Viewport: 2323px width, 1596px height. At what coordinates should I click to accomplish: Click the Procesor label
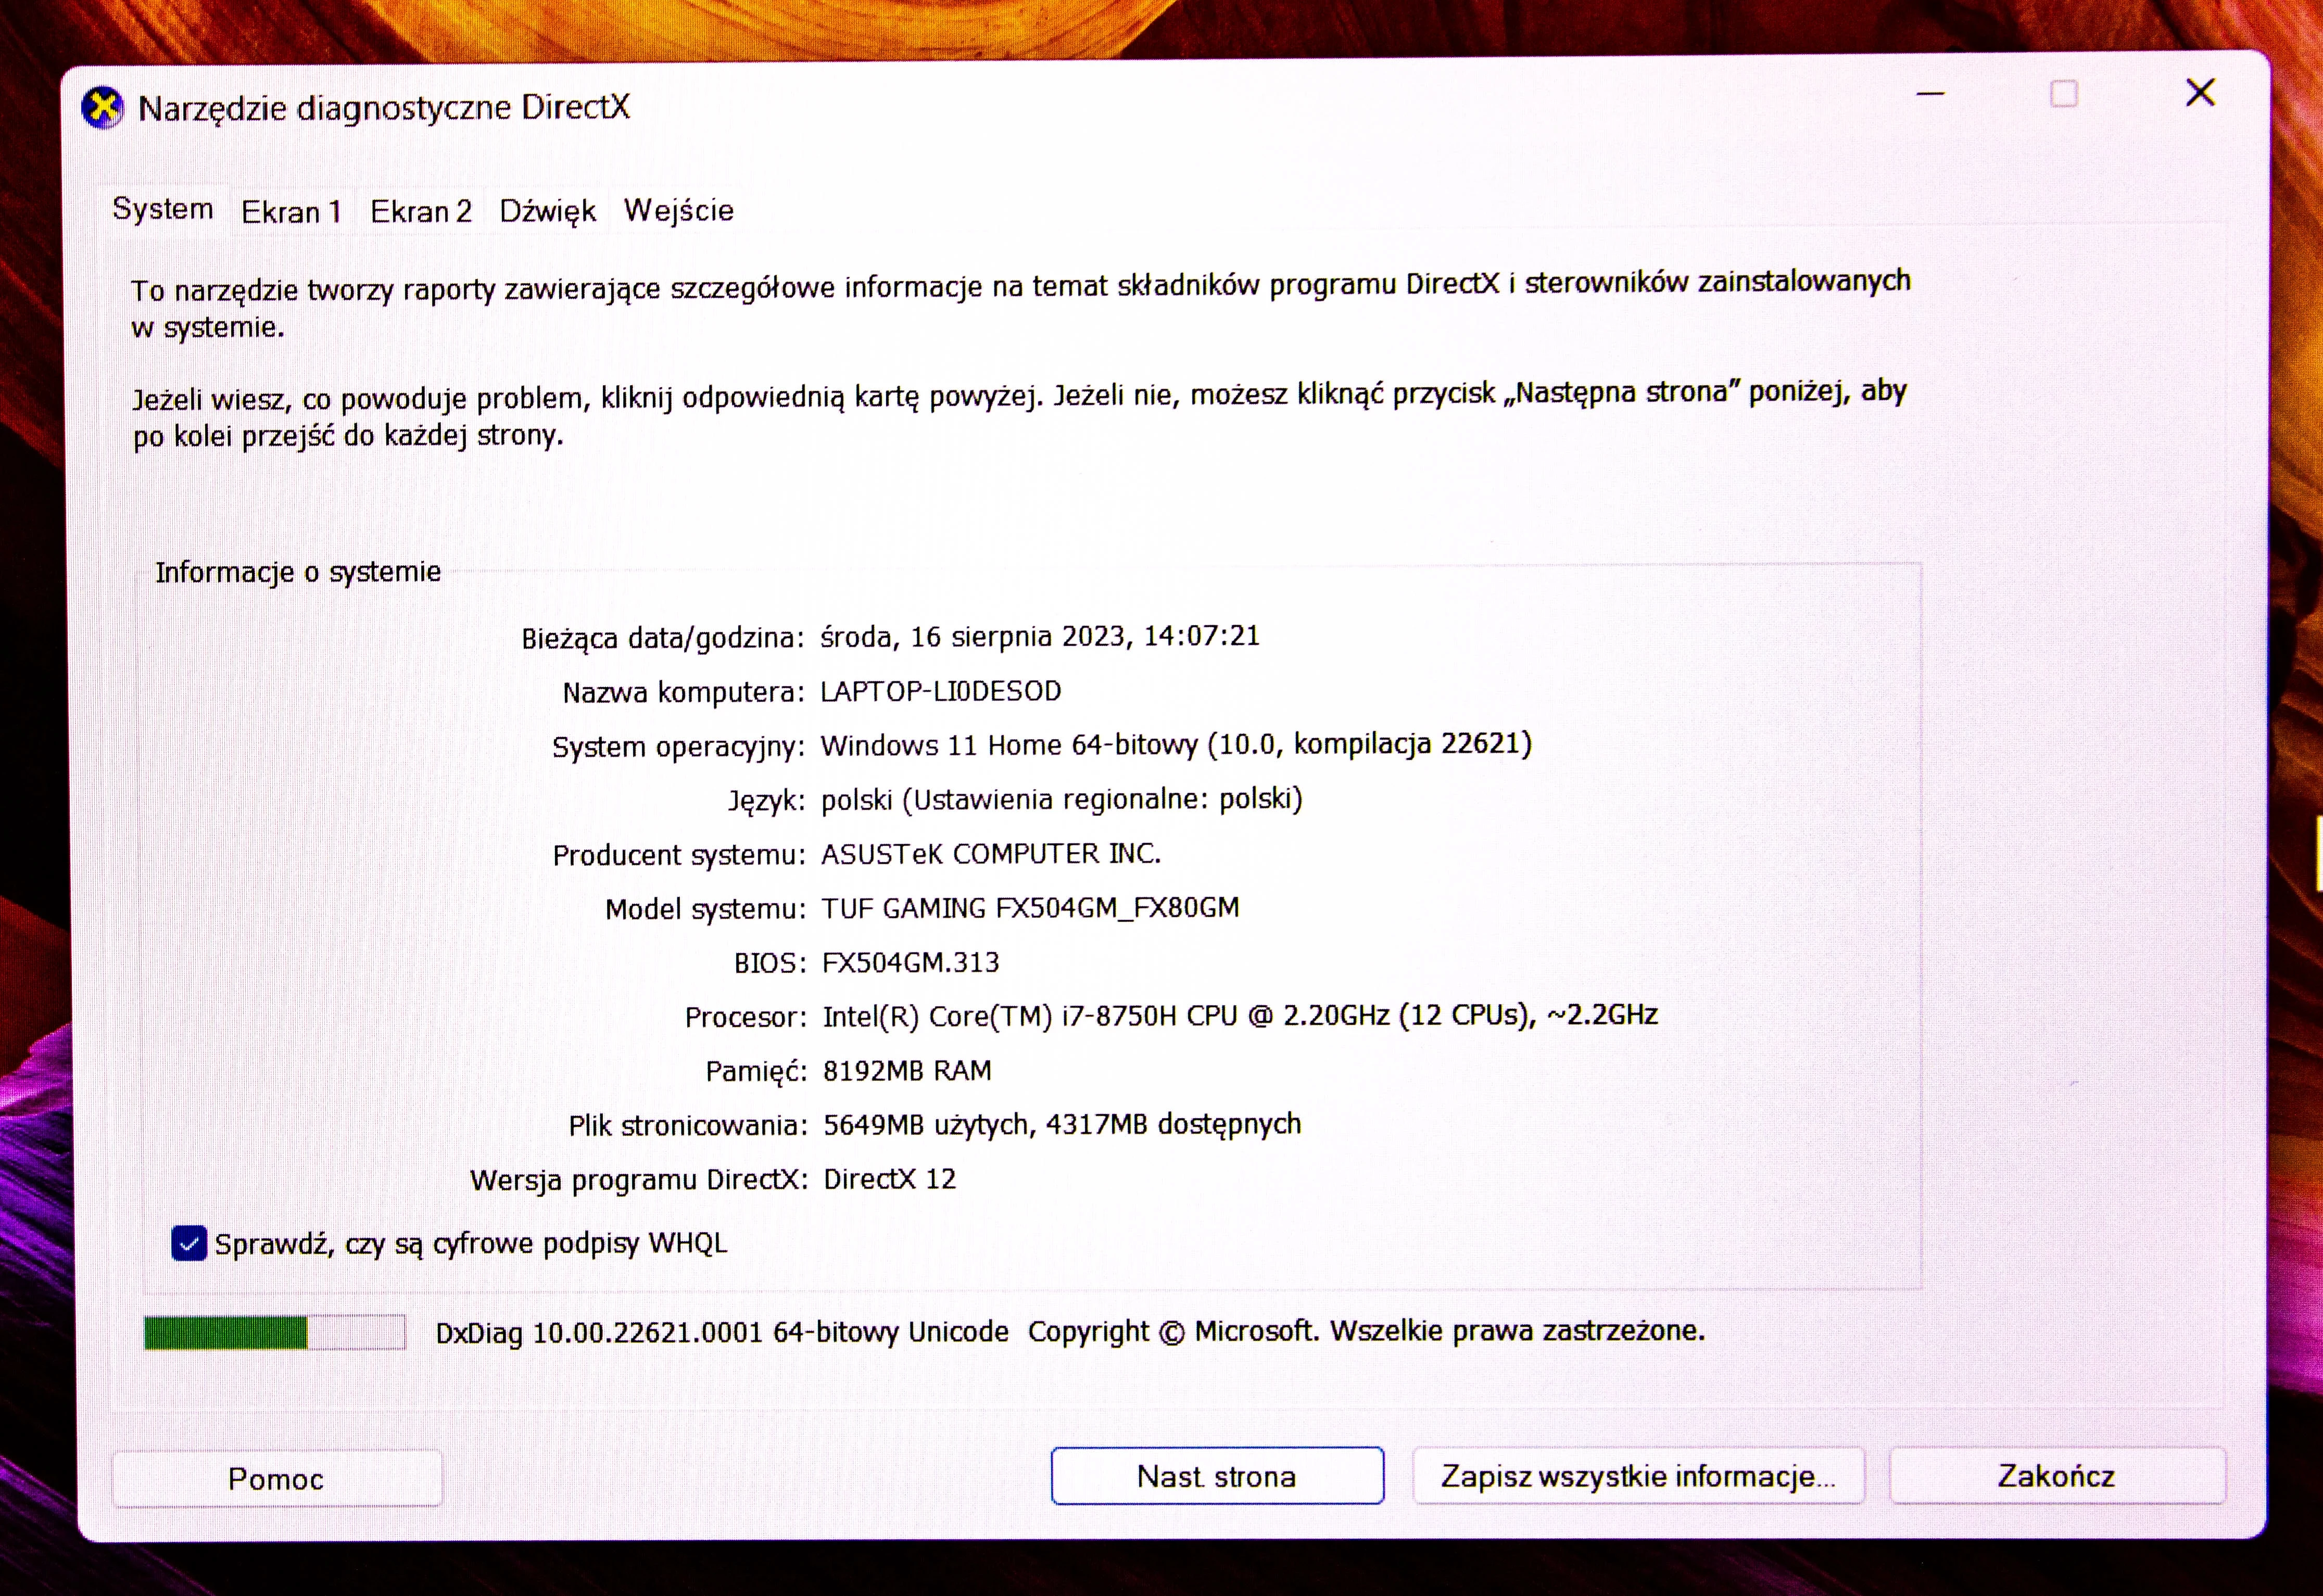coord(746,1017)
